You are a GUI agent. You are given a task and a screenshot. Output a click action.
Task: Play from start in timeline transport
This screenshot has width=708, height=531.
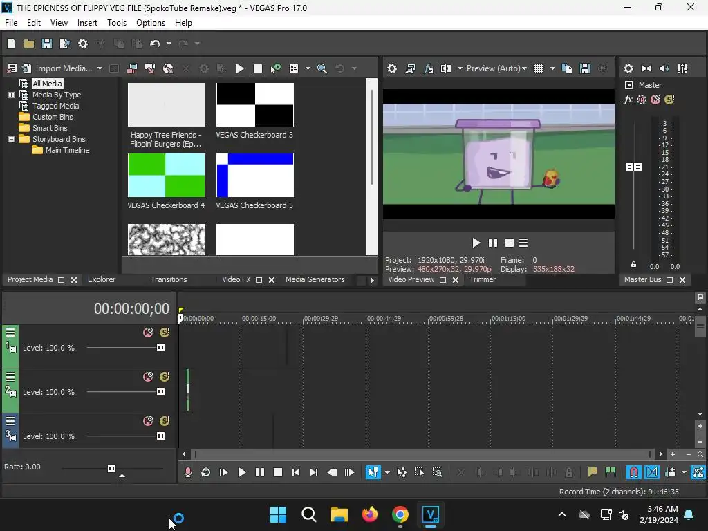pos(223,472)
